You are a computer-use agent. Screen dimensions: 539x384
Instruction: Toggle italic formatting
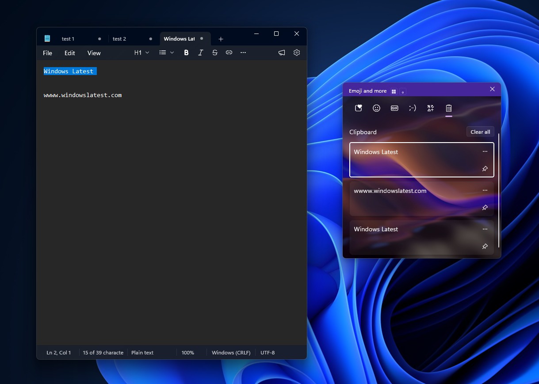pyautogui.click(x=200, y=53)
